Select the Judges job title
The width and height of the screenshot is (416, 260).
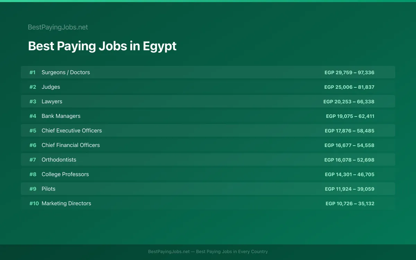pyautogui.click(x=51, y=87)
